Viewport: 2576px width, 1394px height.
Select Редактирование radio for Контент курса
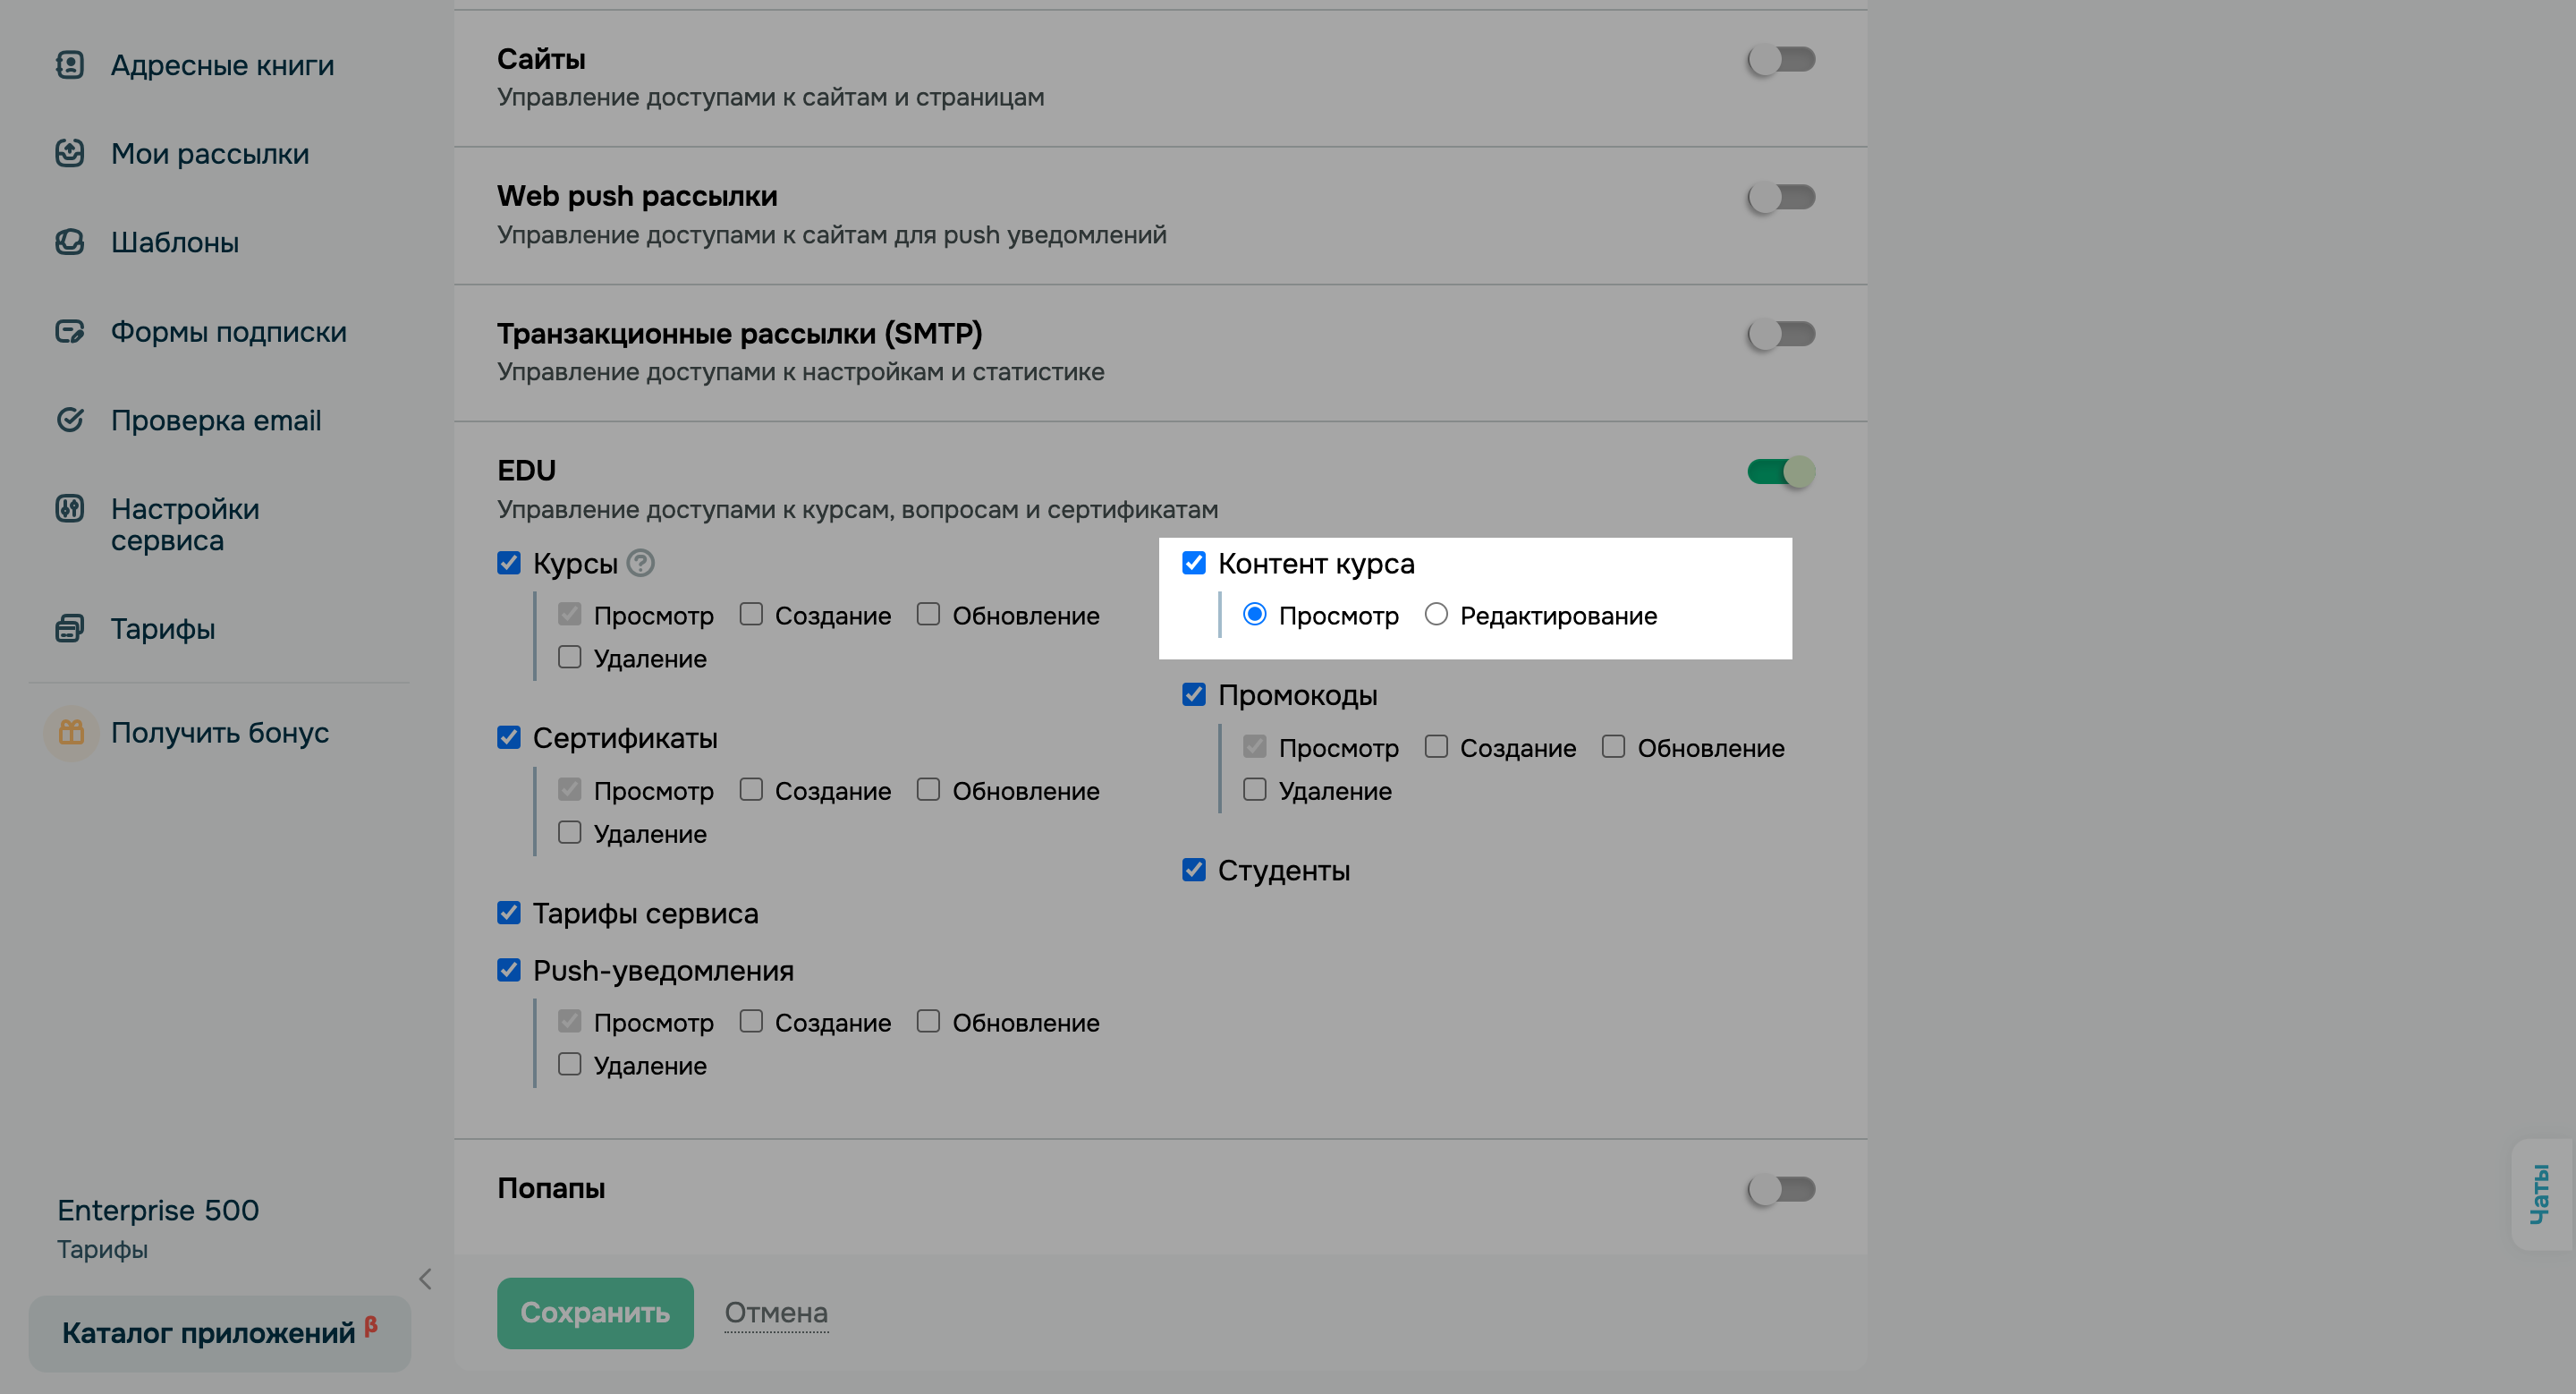coord(1437,615)
